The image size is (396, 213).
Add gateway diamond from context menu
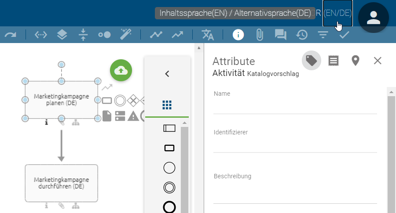point(133,101)
